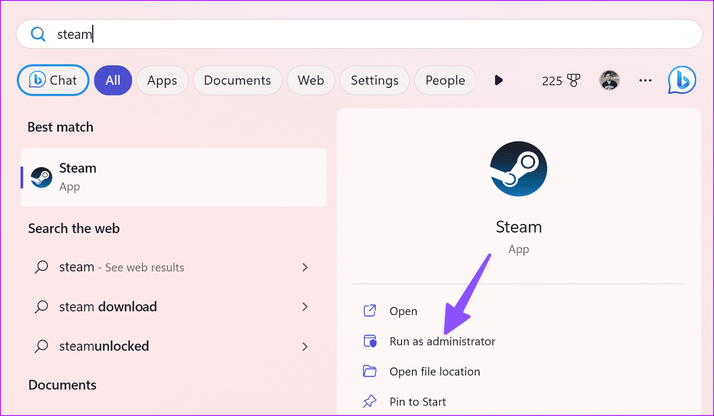The image size is (714, 416).
Task: Expand chevron next to "steamunlocked"
Action: [x=305, y=346]
